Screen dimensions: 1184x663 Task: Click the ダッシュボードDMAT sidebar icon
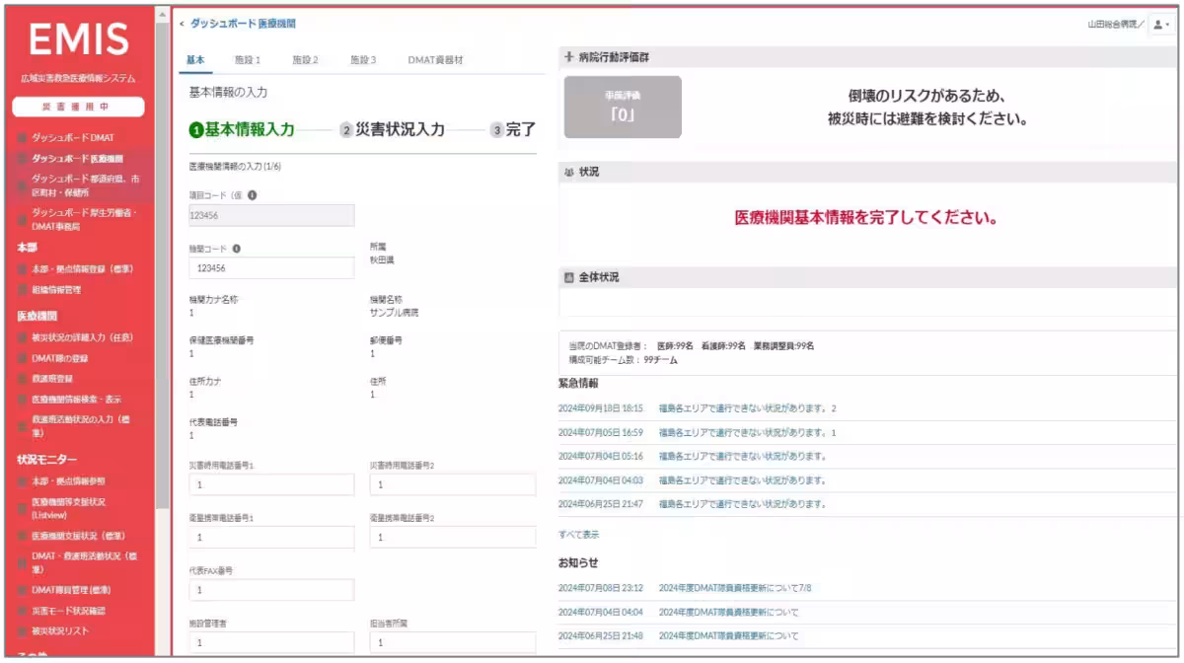(x=20, y=137)
